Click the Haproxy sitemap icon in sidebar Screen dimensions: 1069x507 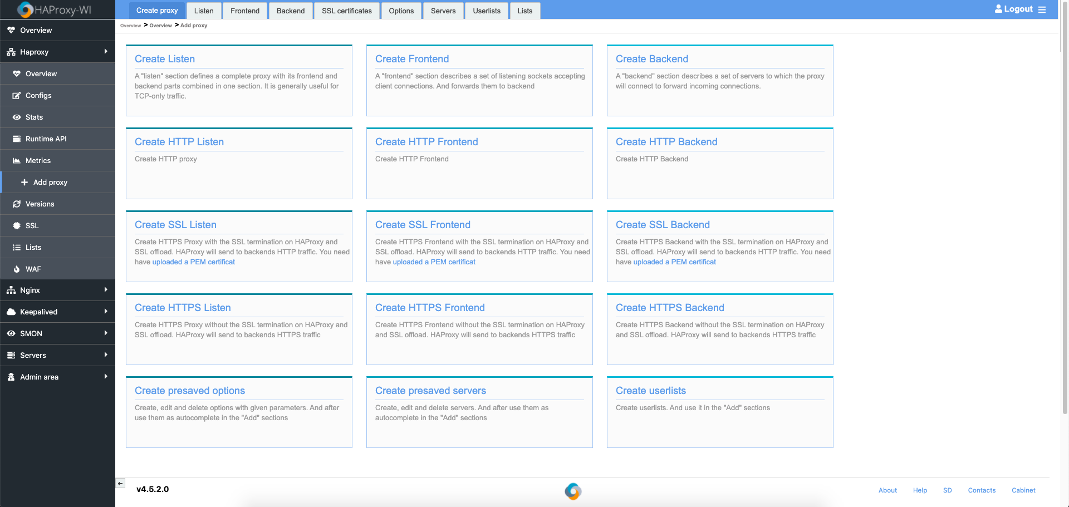click(x=11, y=52)
